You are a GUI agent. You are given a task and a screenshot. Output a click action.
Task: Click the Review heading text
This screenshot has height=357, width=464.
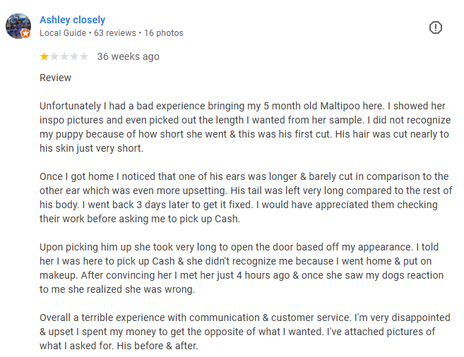point(55,78)
